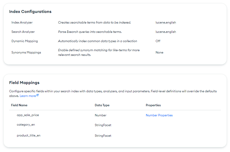Click the Dynamic Mapping label
This screenshot has height=152, width=230.
click(x=25, y=41)
